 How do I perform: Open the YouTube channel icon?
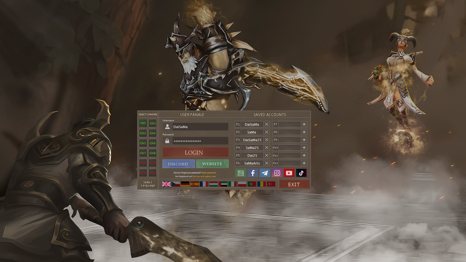click(x=289, y=173)
